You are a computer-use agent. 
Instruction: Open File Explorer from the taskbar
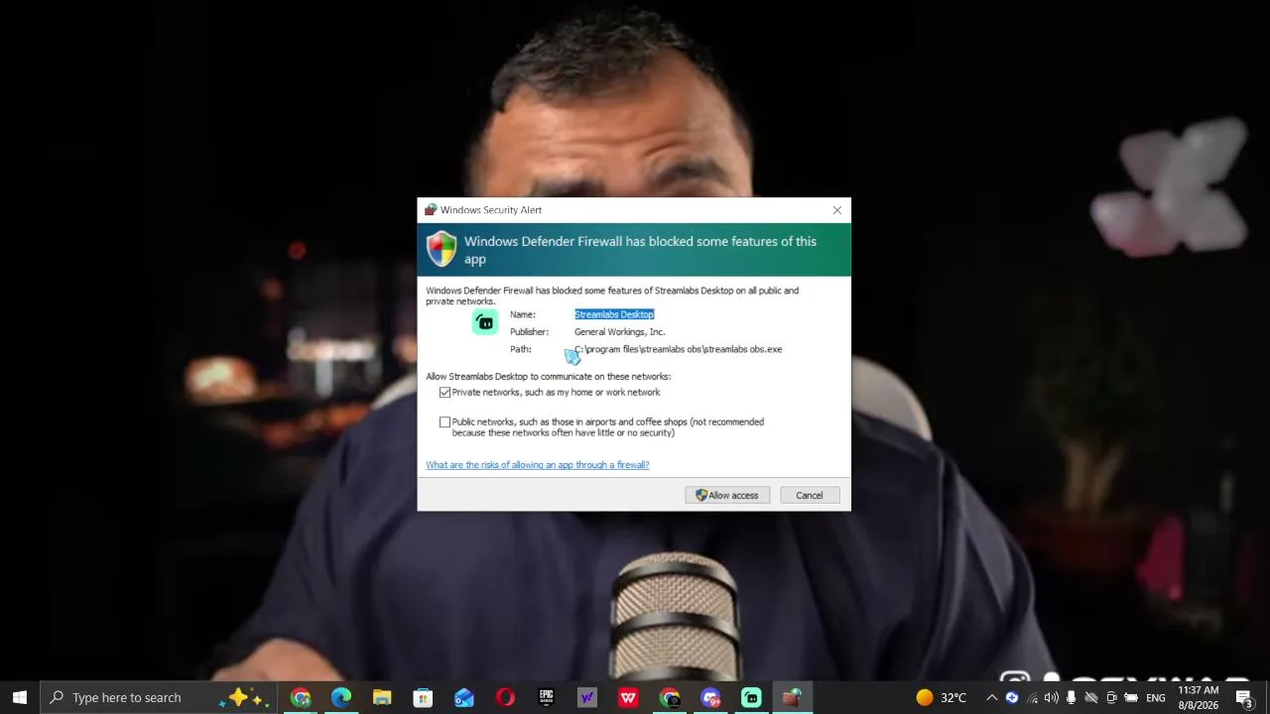click(382, 697)
